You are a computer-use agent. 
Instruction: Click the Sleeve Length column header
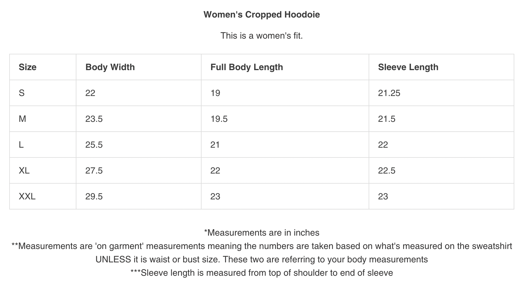[408, 67]
